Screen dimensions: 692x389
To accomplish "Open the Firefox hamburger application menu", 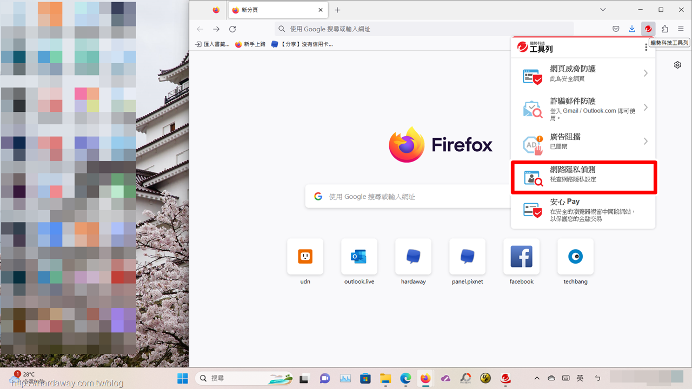I will pos(681,29).
